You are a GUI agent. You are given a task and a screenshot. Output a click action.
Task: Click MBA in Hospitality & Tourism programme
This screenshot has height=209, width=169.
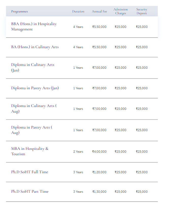click(x=30, y=151)
